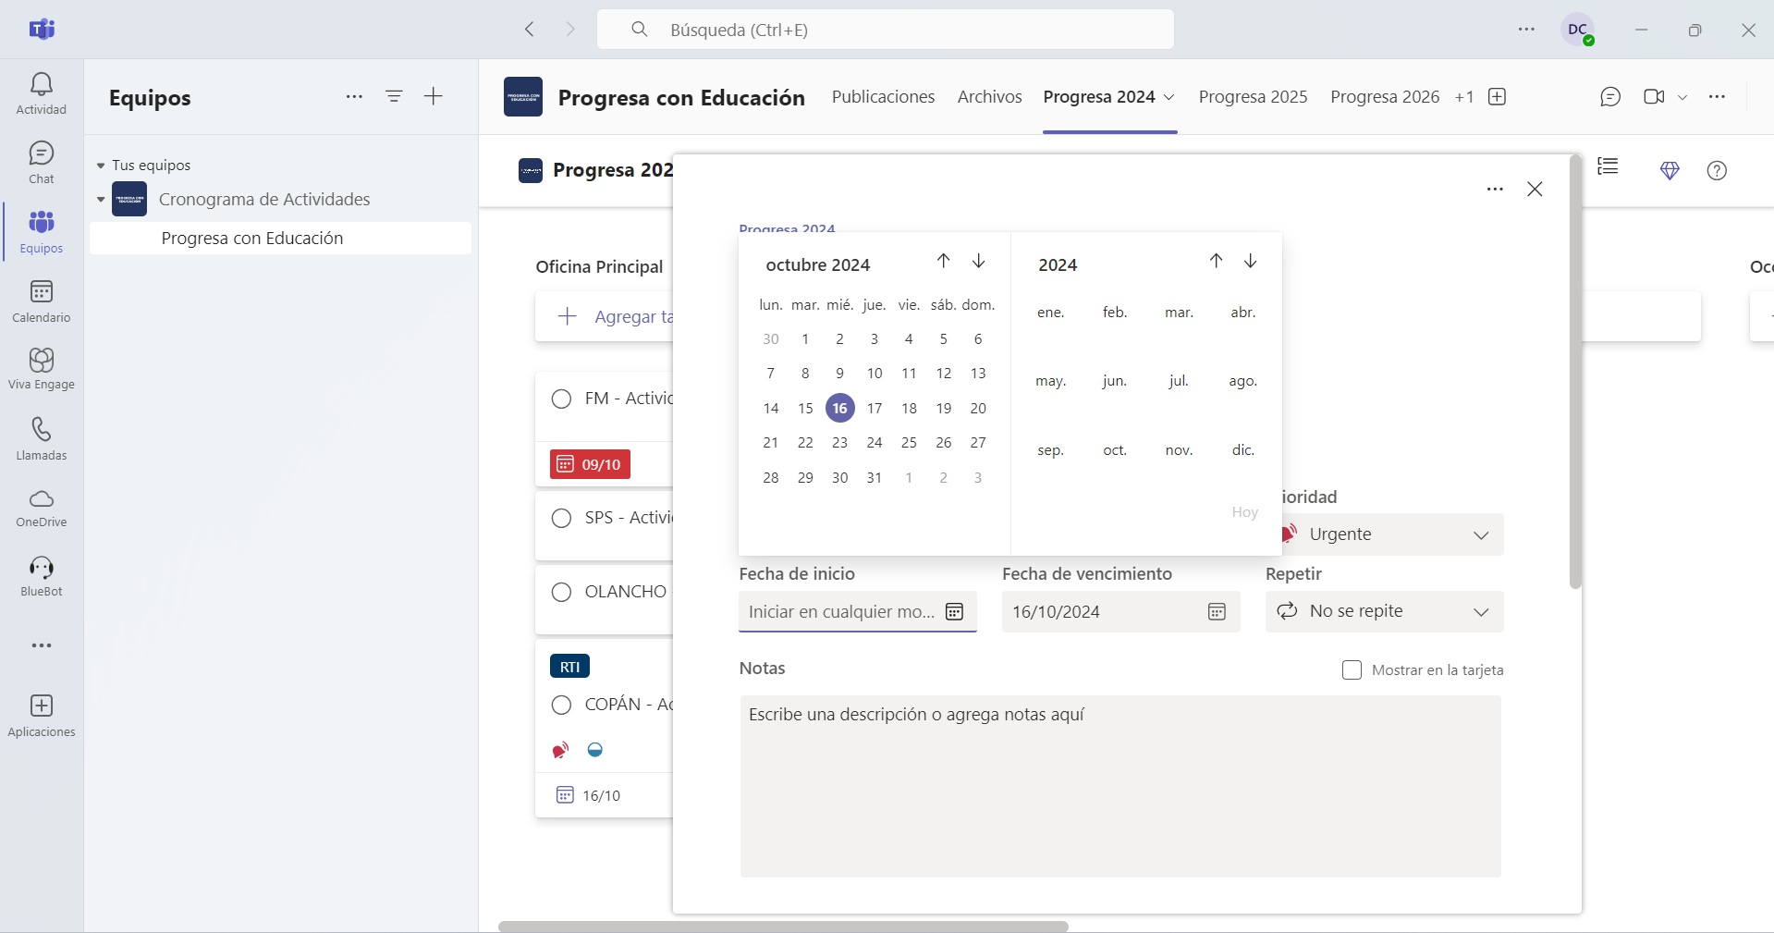The height and width of the screenshot is (933, 1774).
Task: Open the Actividad feed in sidebar
Action: click(x=42, y=93)
